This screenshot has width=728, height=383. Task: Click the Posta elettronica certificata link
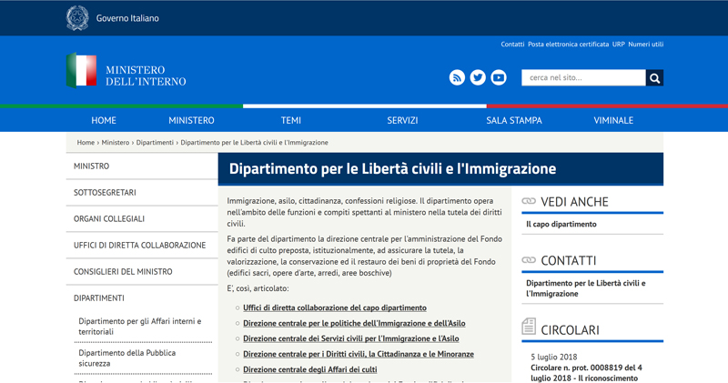click(569, 45)
